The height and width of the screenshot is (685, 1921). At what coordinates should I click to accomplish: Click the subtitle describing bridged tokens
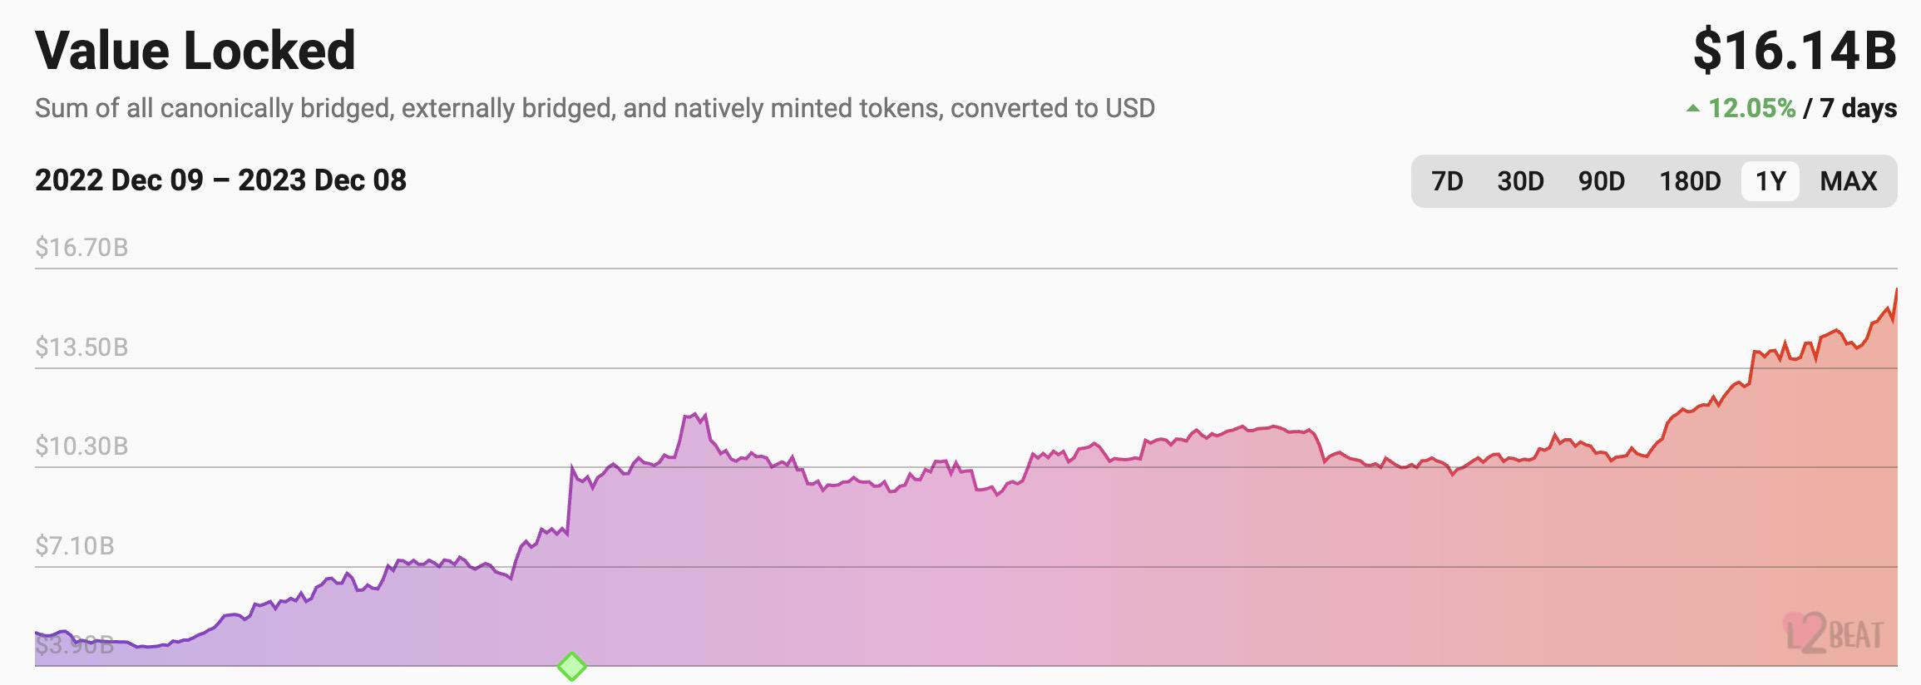pyautogui.click(x=595, y=108)
